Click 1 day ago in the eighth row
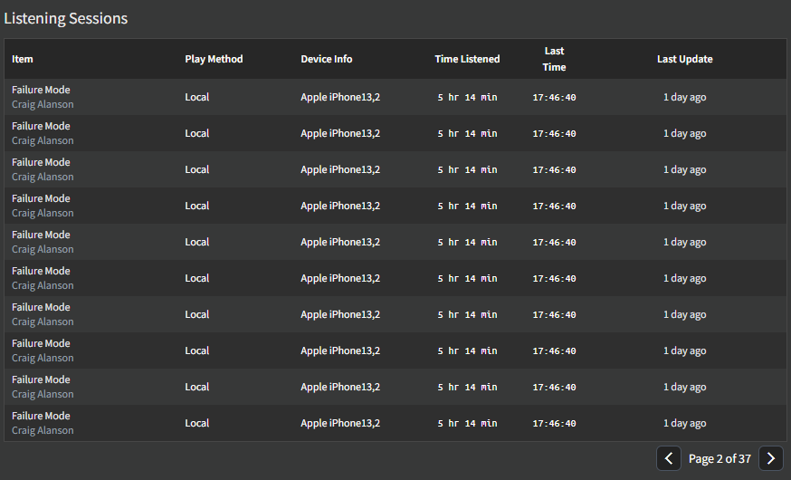 684,350
